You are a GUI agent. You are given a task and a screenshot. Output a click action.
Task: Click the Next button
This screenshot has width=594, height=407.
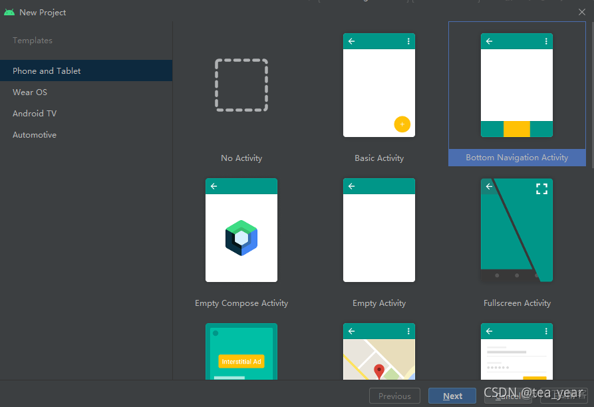452,395
